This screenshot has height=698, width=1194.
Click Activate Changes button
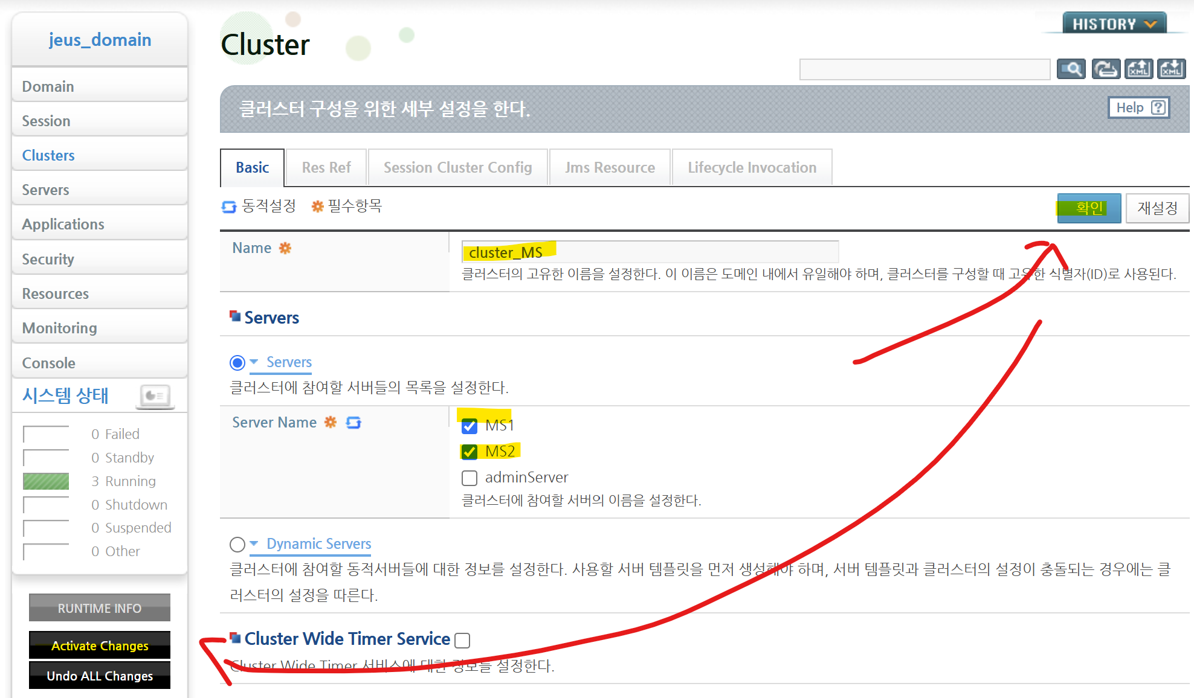tap(100, 645)
